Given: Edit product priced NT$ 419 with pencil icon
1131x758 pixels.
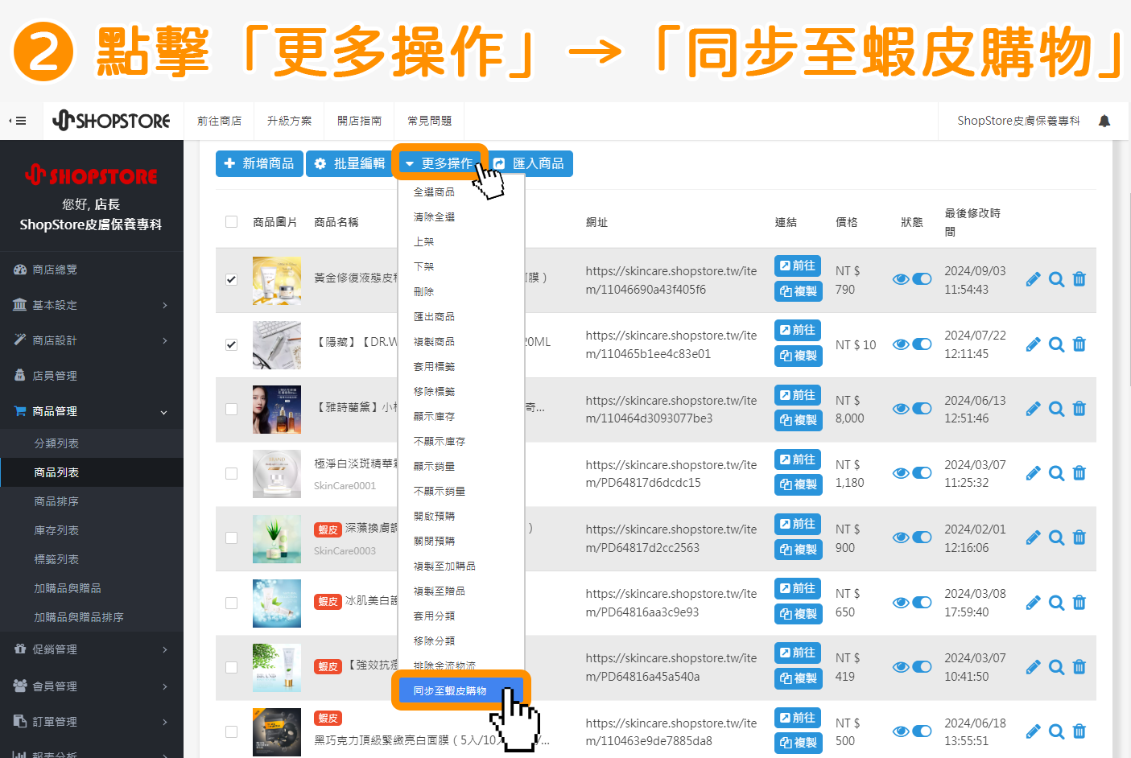Looking at the screenshot, I should pos(1034,667).
